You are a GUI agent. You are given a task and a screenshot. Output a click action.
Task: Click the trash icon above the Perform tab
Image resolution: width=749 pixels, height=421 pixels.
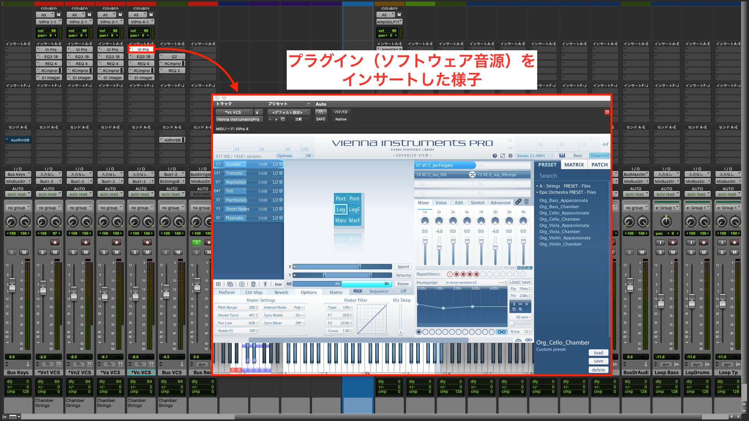point(253,284)
